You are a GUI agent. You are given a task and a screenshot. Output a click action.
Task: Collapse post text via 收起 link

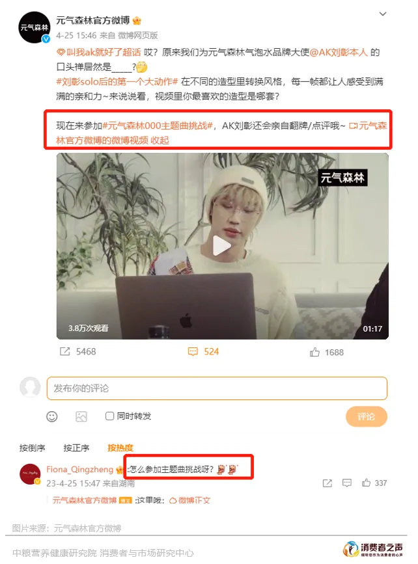[x=160, y=141]
